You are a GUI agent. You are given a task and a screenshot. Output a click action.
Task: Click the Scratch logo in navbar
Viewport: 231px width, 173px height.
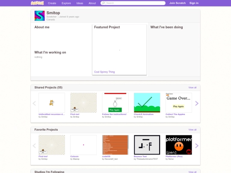[37, 3]
